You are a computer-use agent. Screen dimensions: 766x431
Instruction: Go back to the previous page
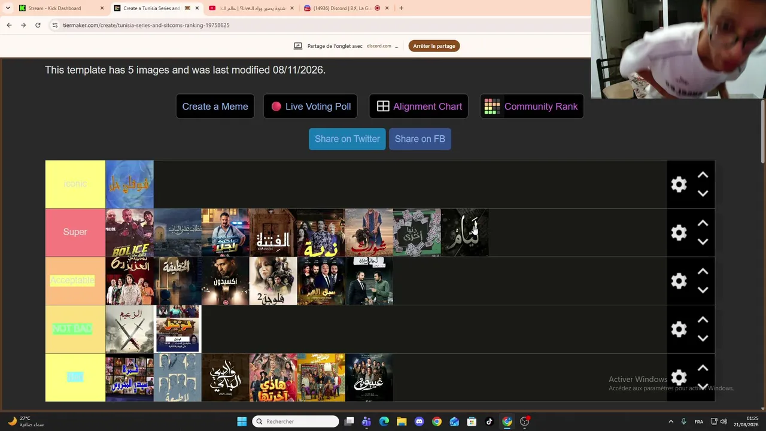(9, 25)
